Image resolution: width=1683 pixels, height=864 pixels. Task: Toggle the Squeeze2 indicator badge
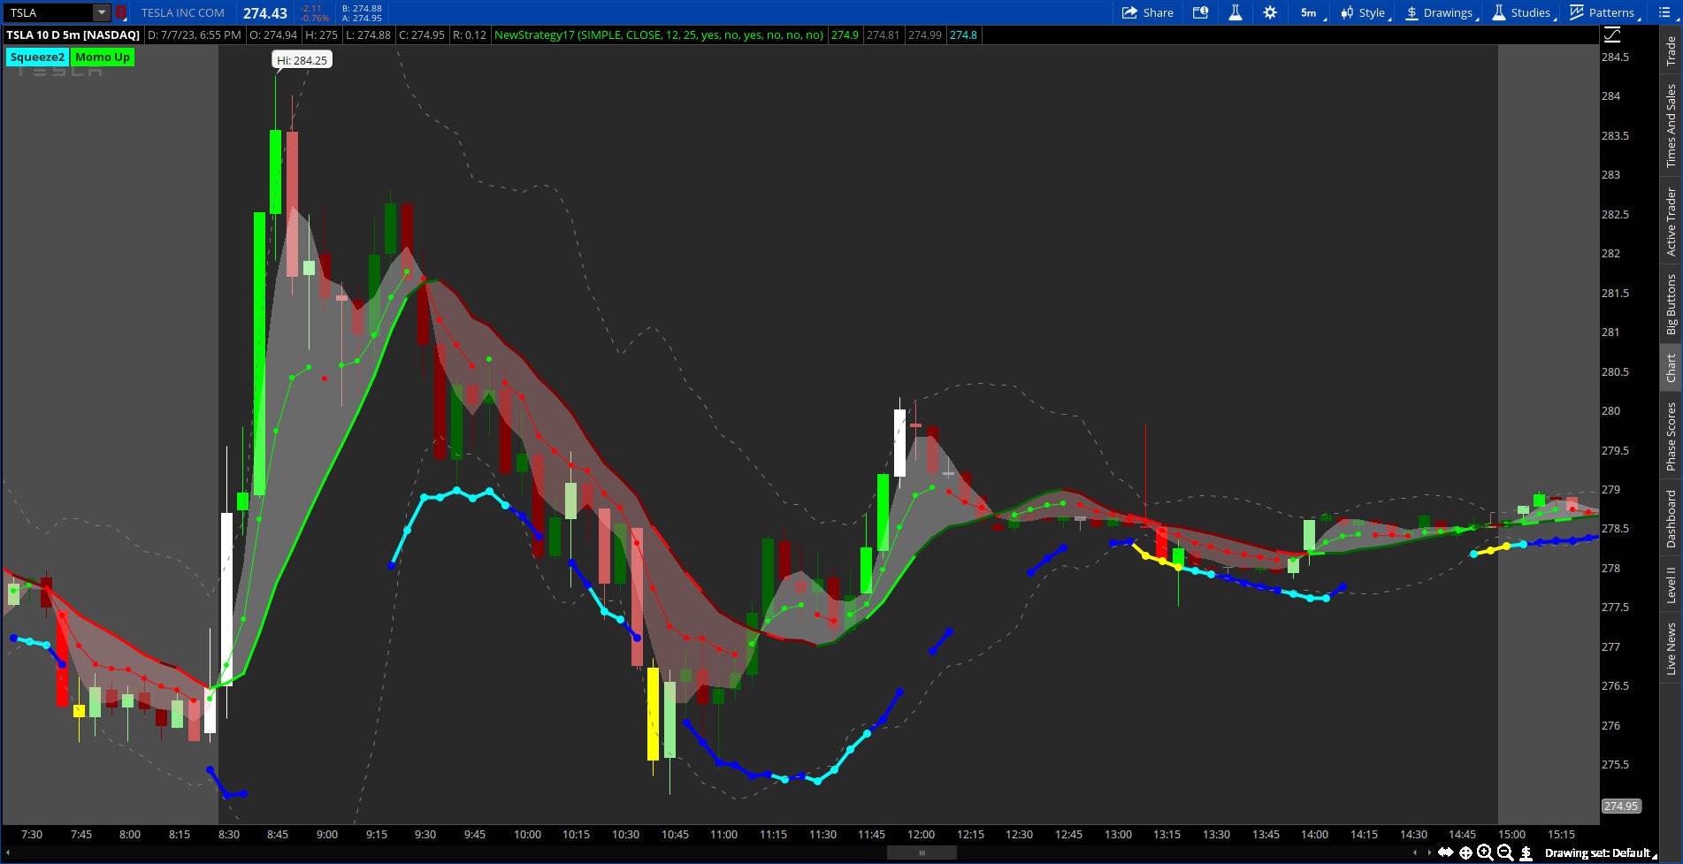pos(36,57)
